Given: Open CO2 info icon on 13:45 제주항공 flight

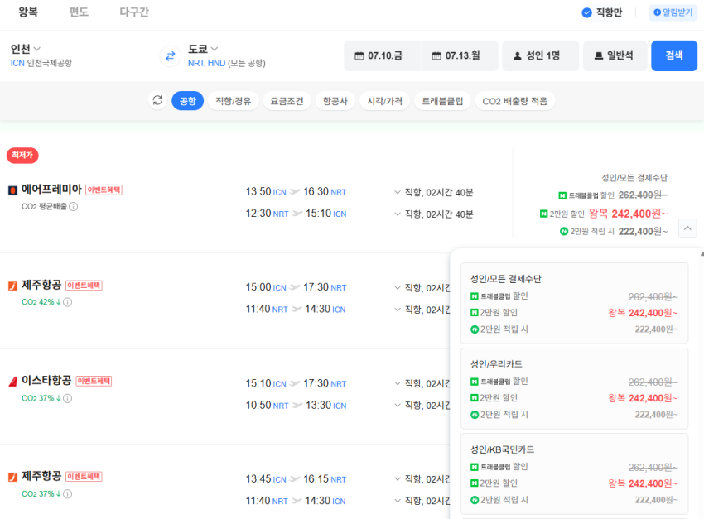Looking at the screenshot, I should [67, 493].
